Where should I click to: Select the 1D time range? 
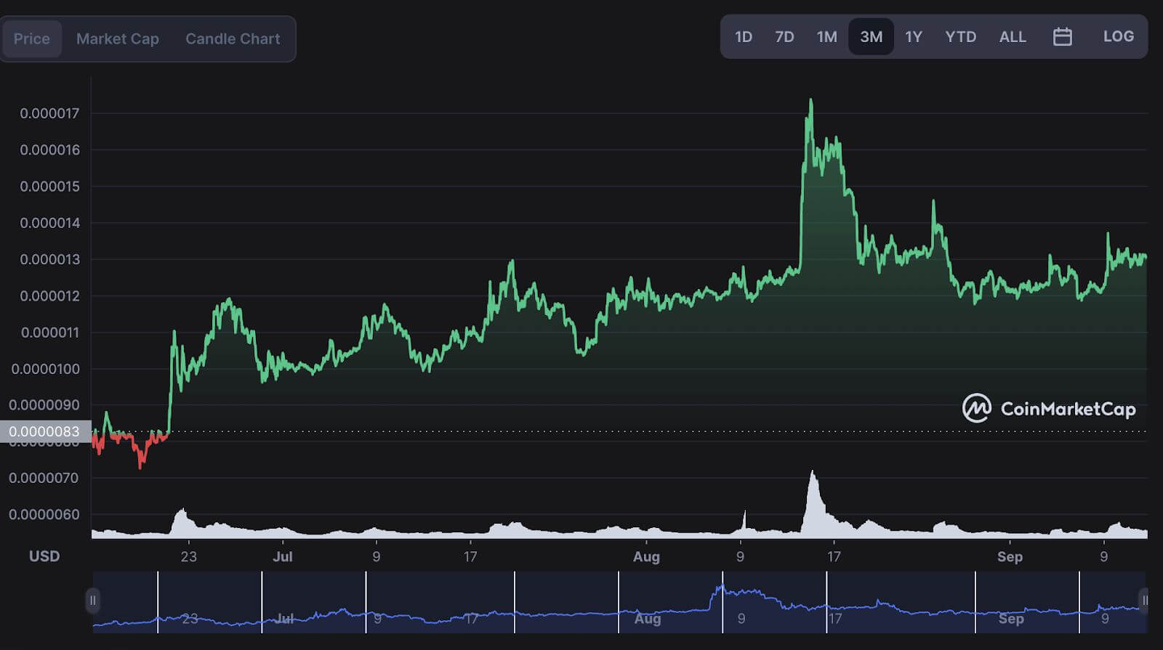(744, 36)
